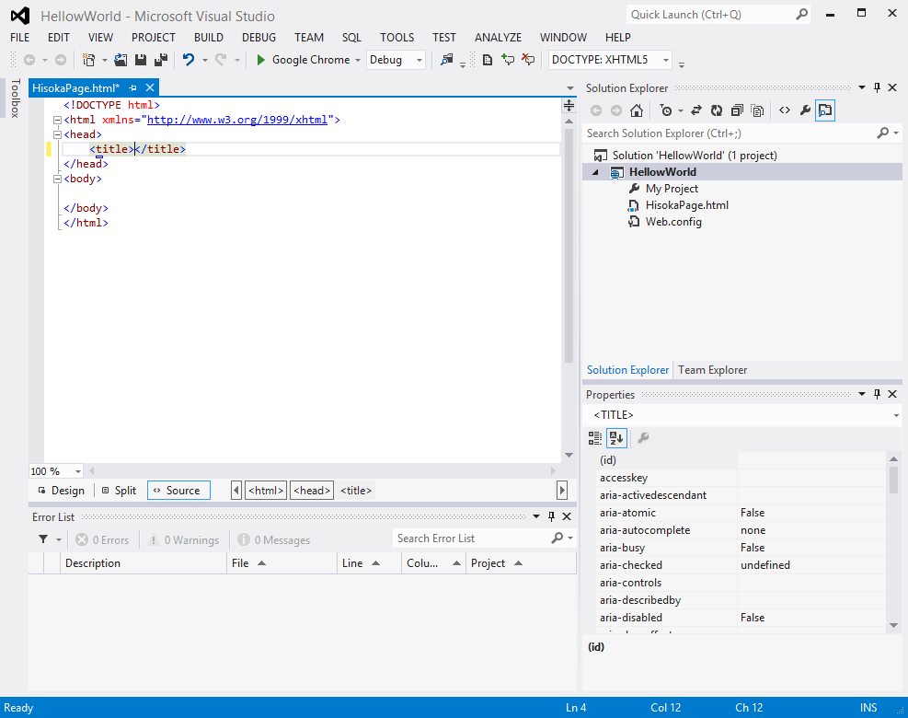Screen dimensions: 908x718
Task: Collapse the HellowWorld project node
Action: tap(595, 172)
